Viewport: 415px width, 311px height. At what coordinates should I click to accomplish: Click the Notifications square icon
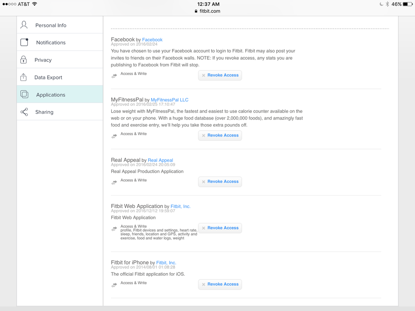click(x=24, y=42)
